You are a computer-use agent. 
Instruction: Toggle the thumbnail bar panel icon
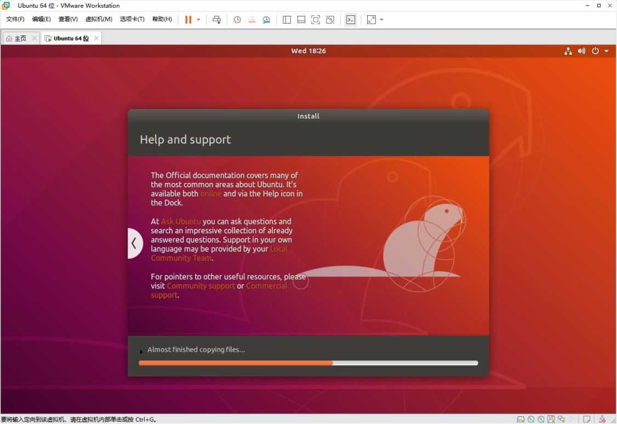(x=301, y=20)
